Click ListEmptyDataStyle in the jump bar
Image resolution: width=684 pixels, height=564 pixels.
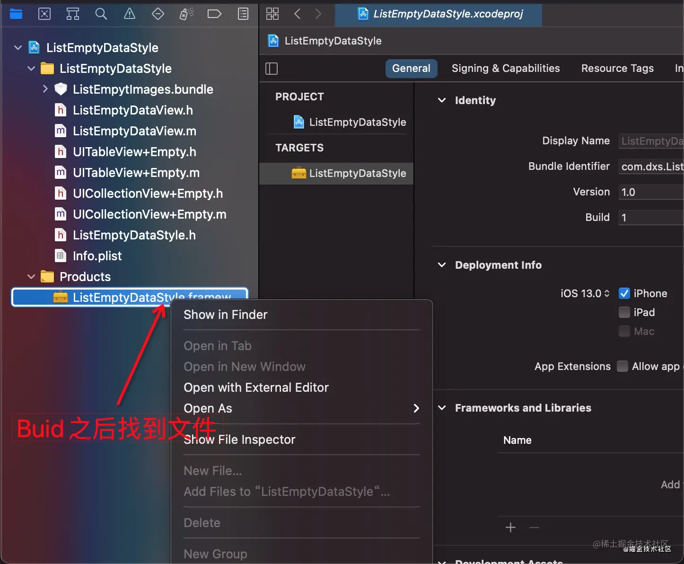click(333, 41)
